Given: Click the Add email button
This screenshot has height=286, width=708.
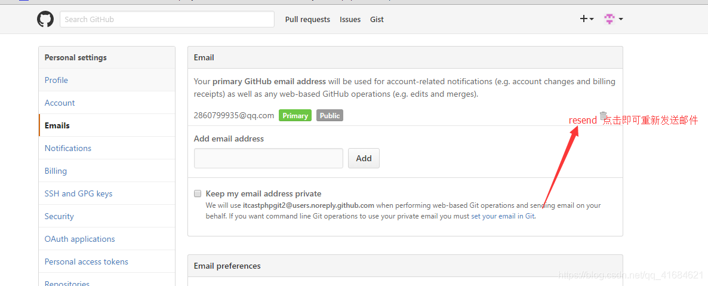Looking at the screenshot, I should (x=364, y=158).
